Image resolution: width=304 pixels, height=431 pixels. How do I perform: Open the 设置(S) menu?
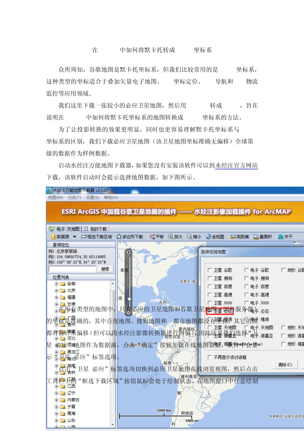[92, 198]
